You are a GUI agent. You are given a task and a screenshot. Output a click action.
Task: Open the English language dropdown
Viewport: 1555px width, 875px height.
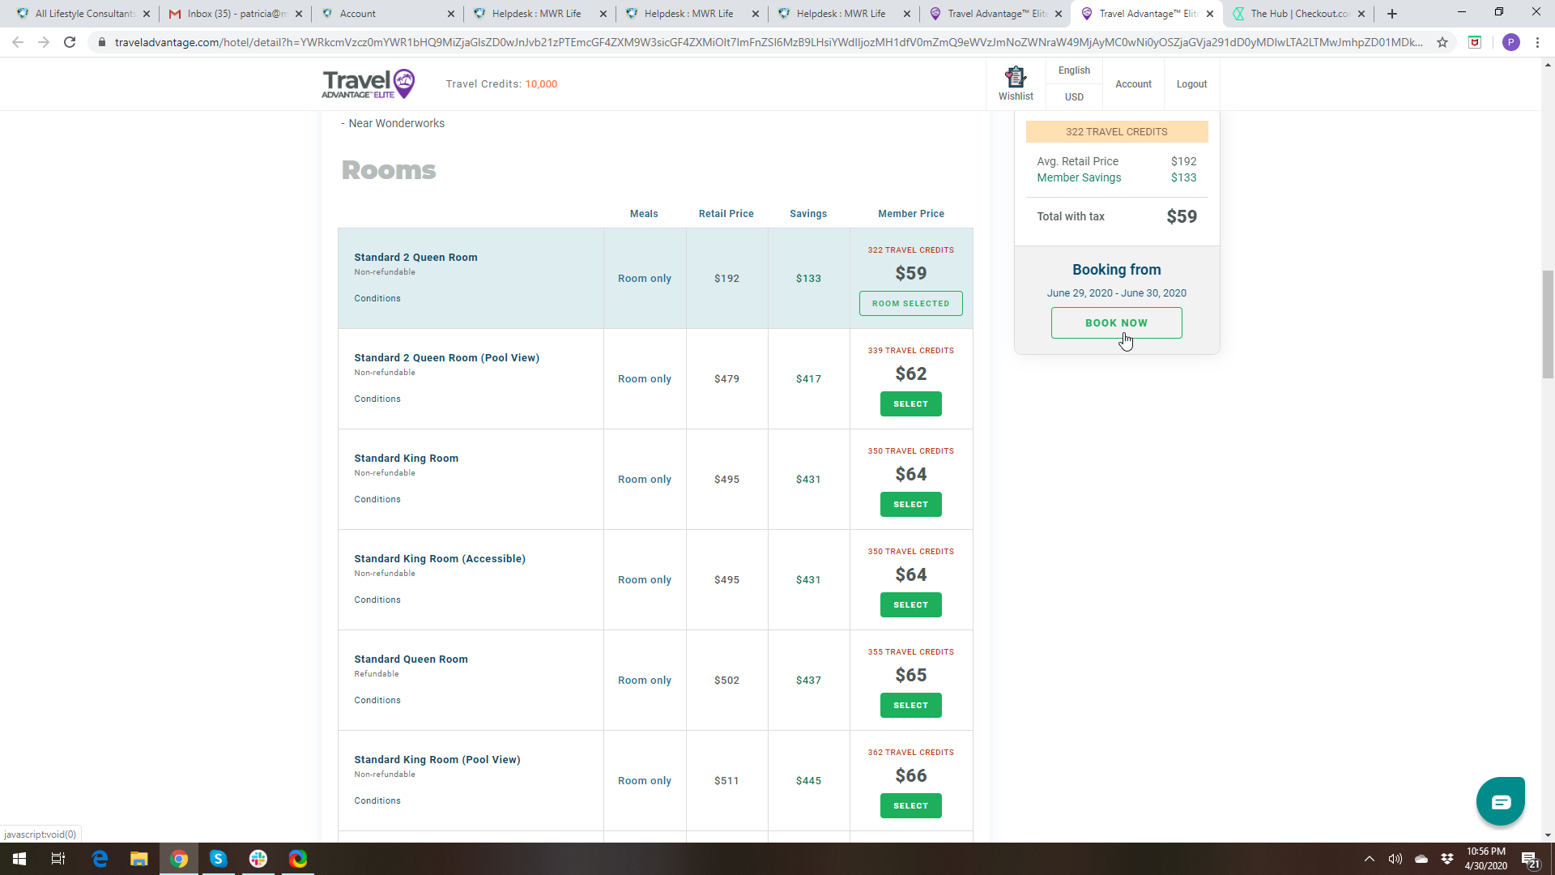coord(1074,70)
